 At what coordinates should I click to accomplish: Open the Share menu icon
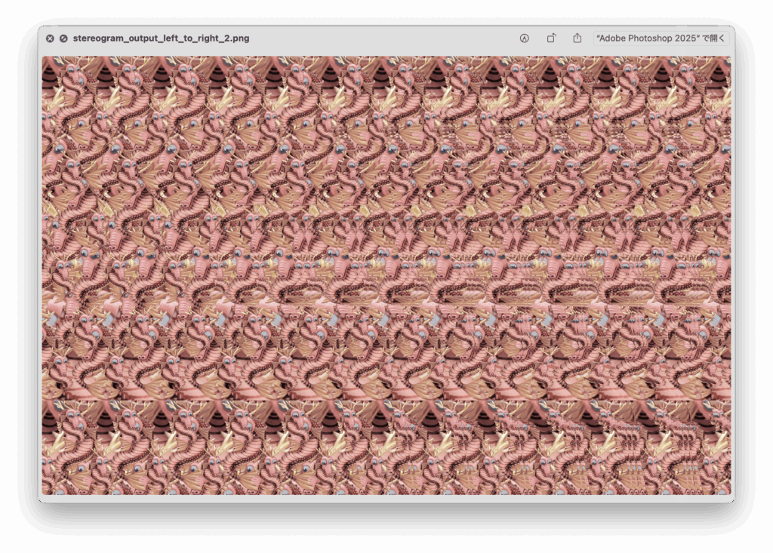pos(577,38)
